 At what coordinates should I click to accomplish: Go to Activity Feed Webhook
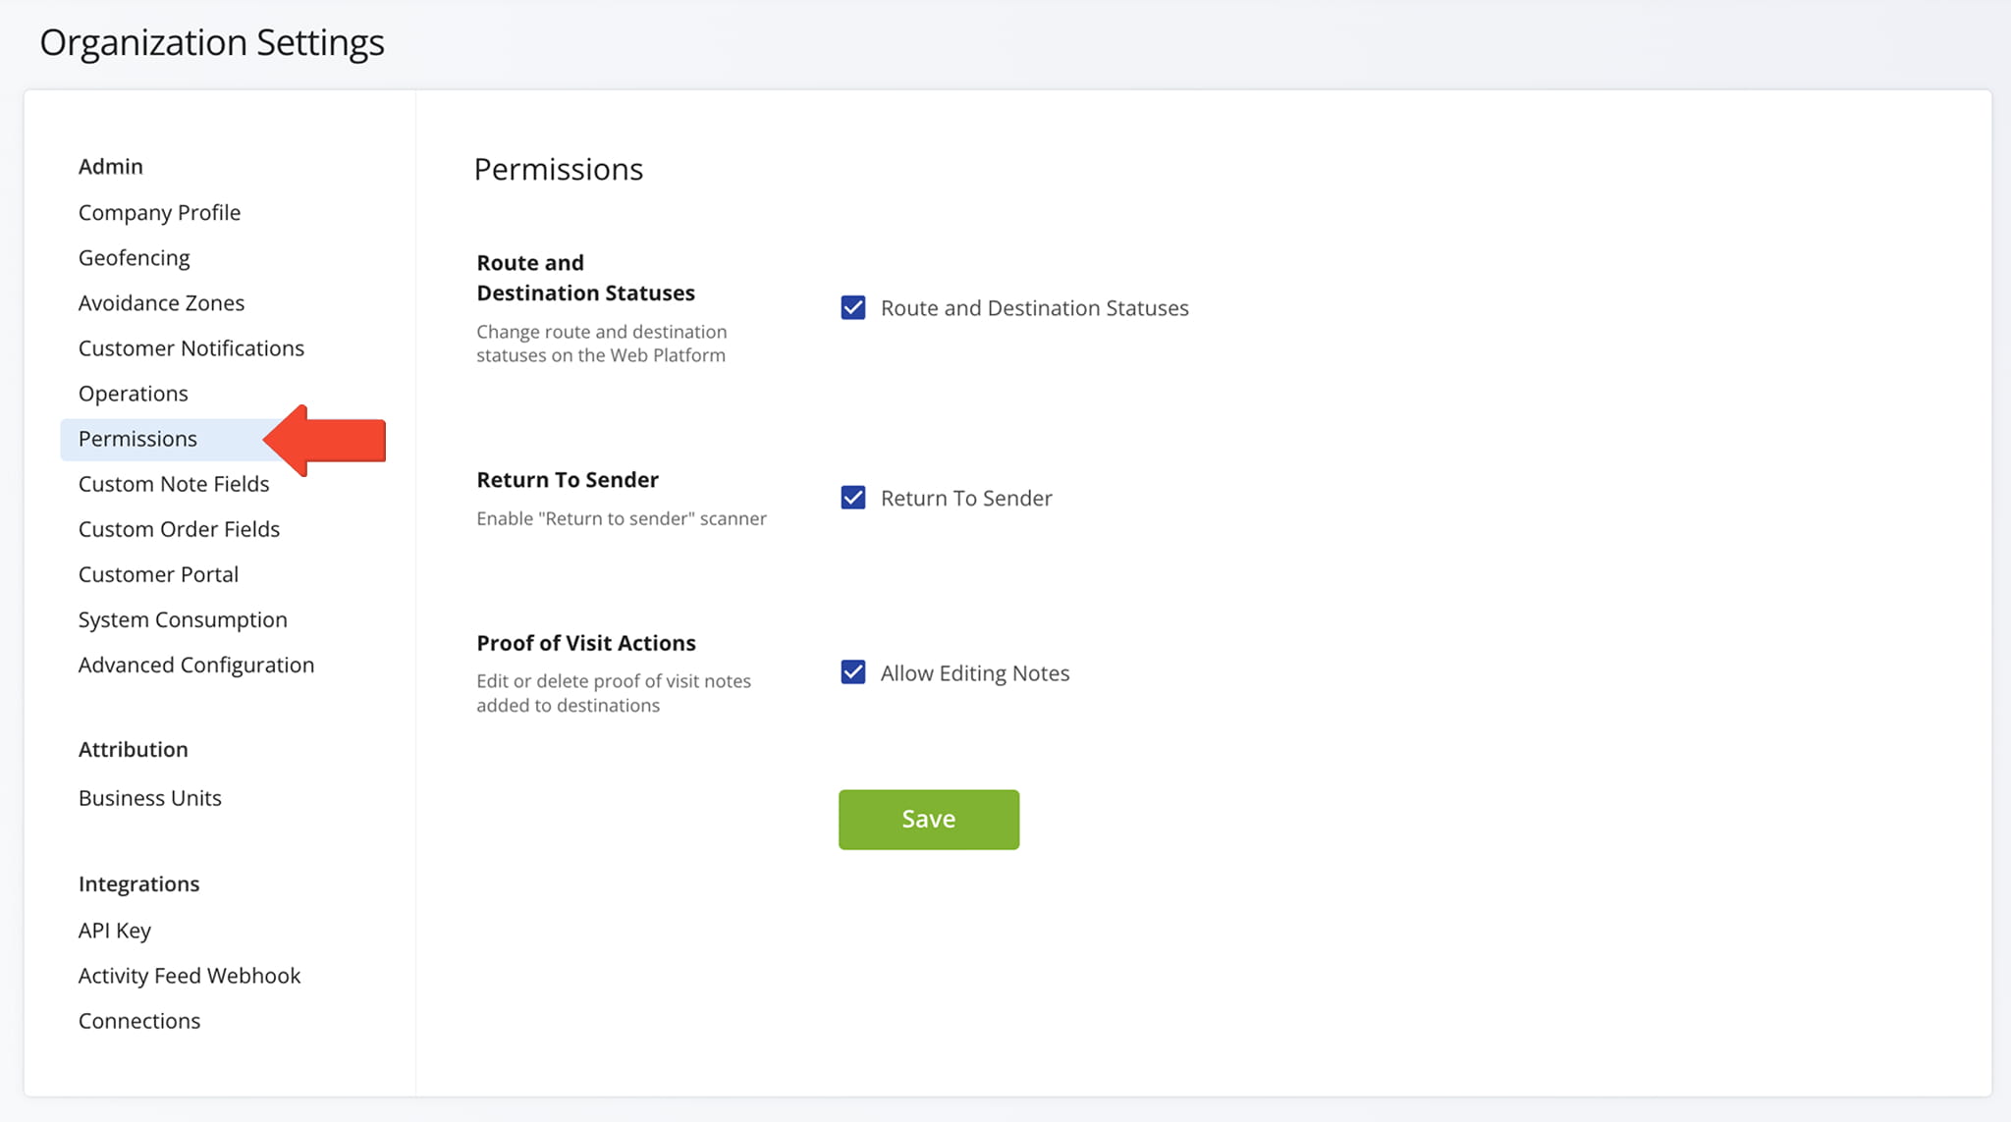(190, 975)
